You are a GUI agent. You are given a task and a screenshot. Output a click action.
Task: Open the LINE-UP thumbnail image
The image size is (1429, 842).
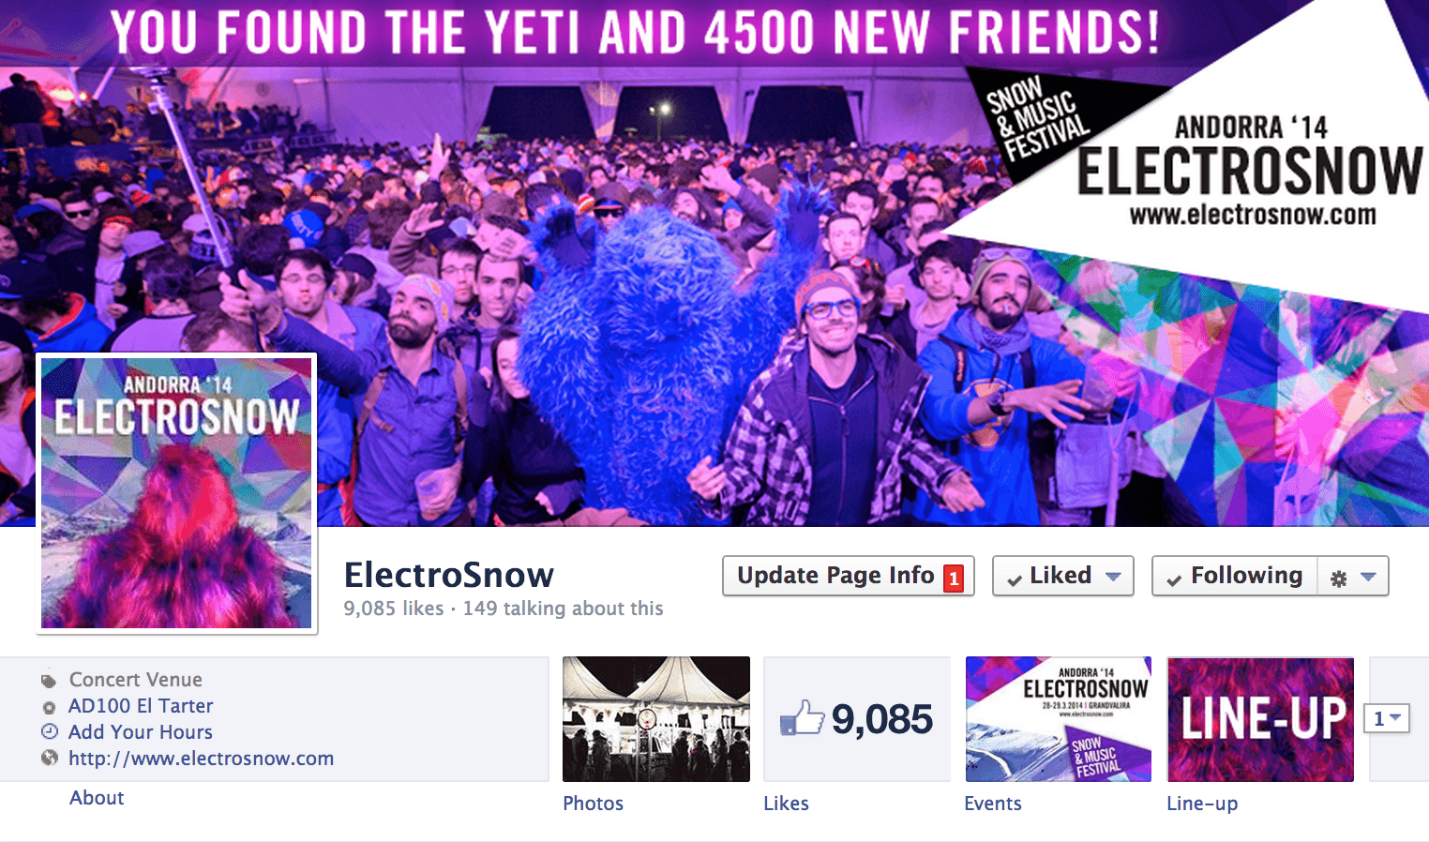1260,719
